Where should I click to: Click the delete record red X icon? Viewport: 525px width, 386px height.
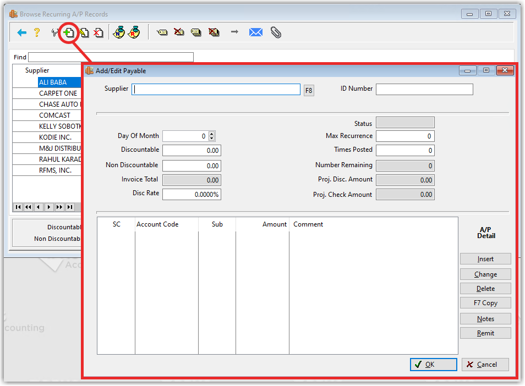coord(99,32)
